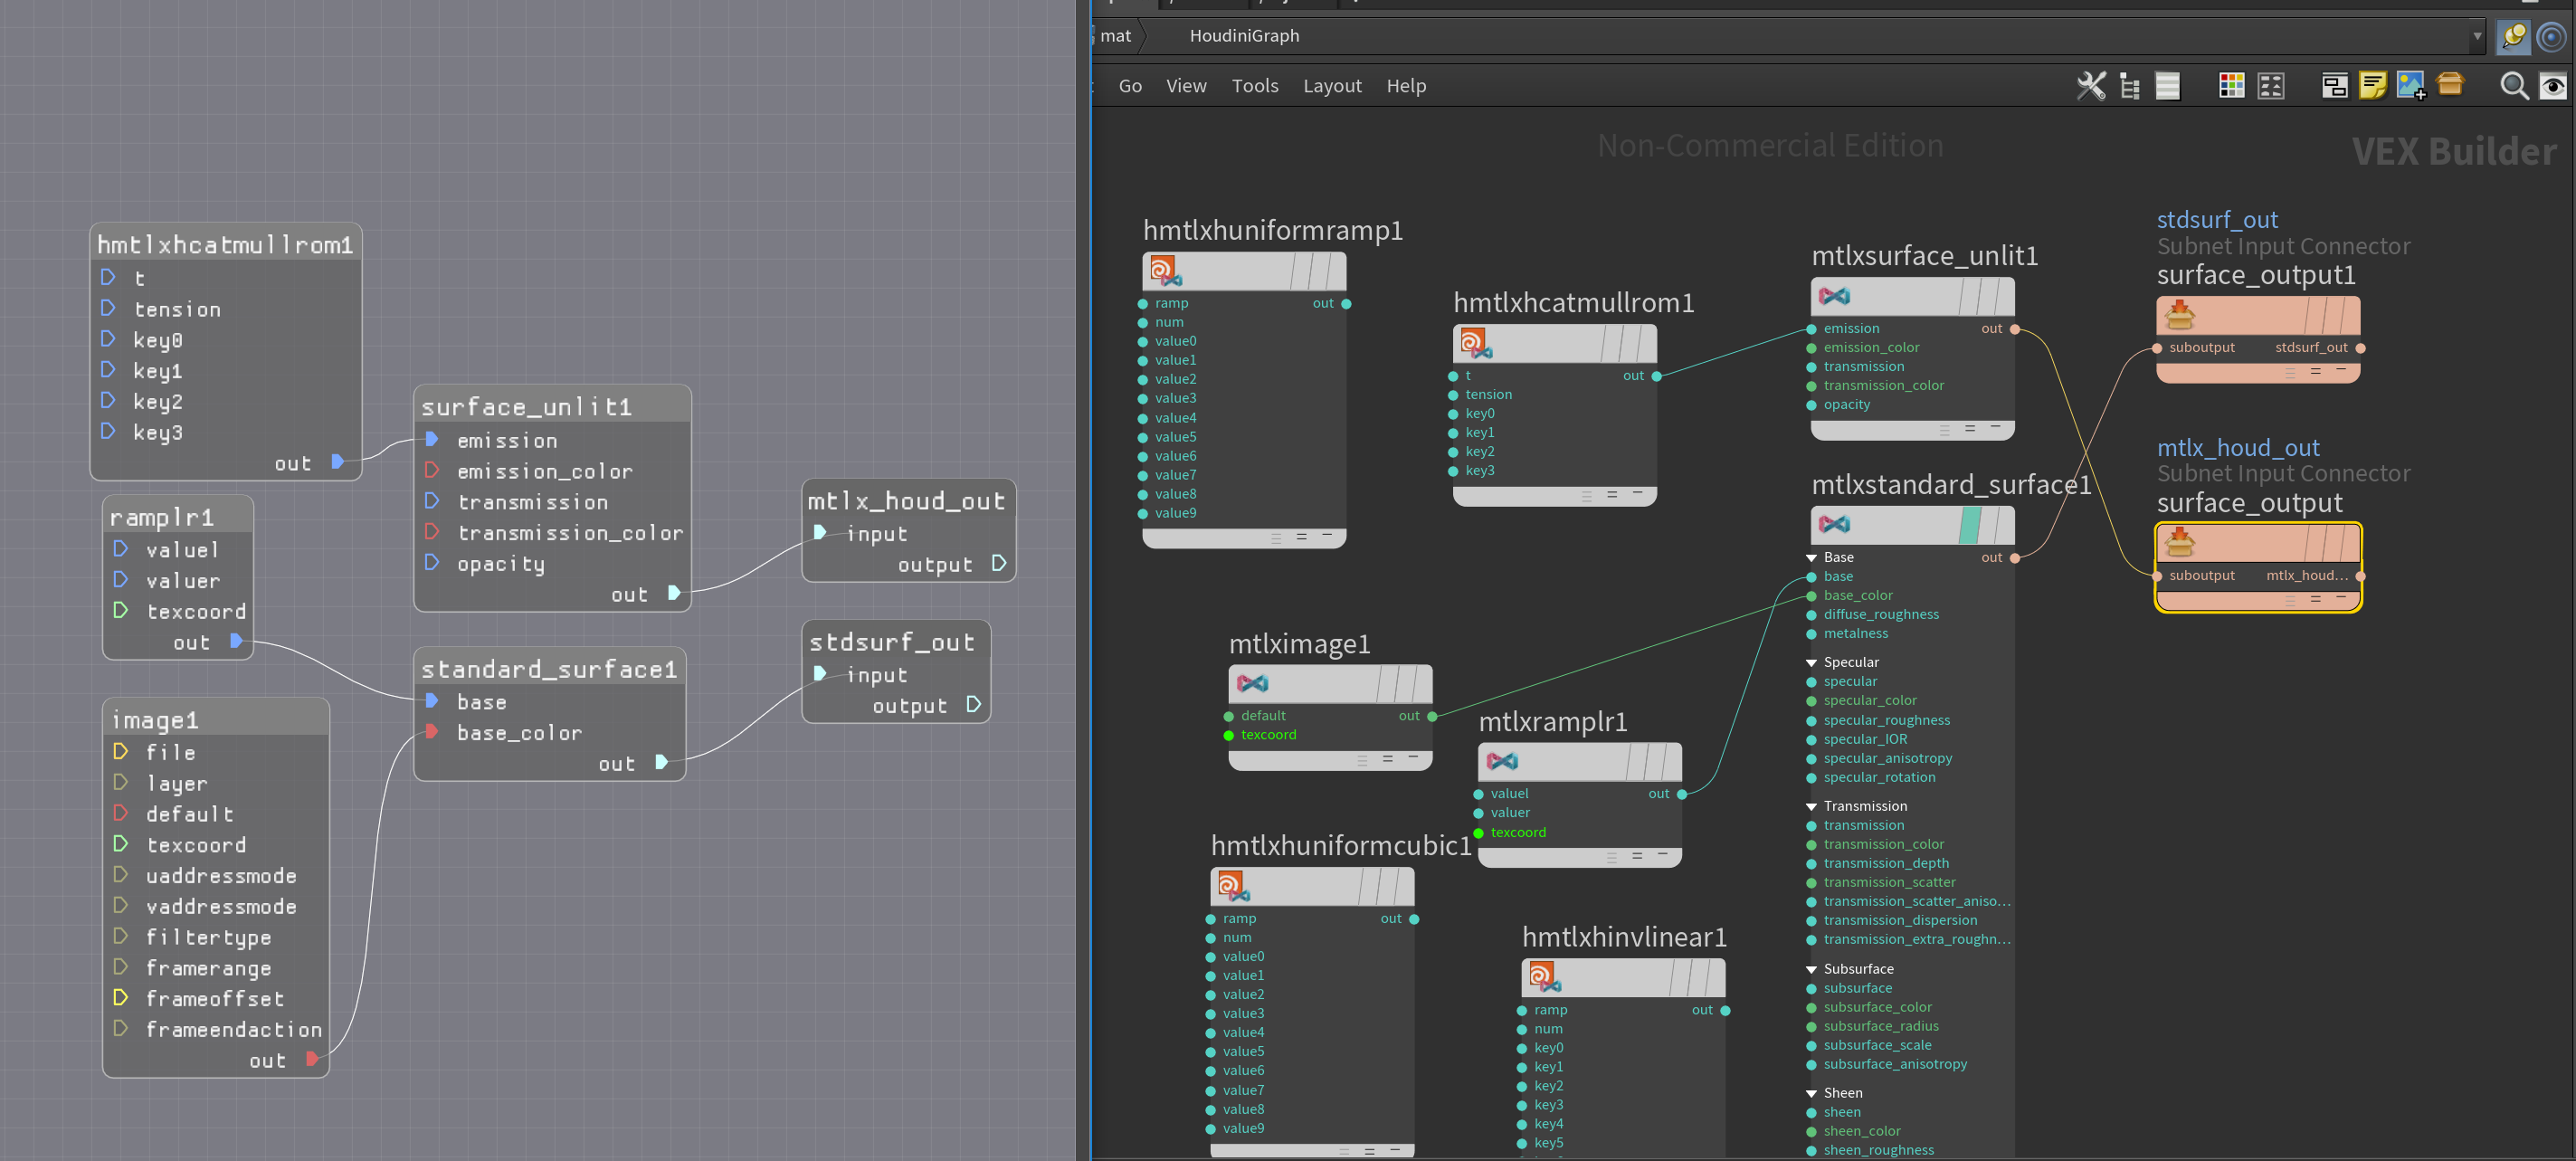
Task: Select the HoudiniGraph path segment
Action: coord(1244,36)
